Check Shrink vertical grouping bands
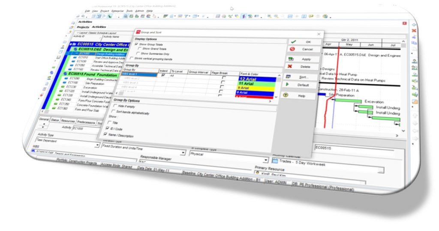This screenshot has height=231, width=439. pos(131,58)
